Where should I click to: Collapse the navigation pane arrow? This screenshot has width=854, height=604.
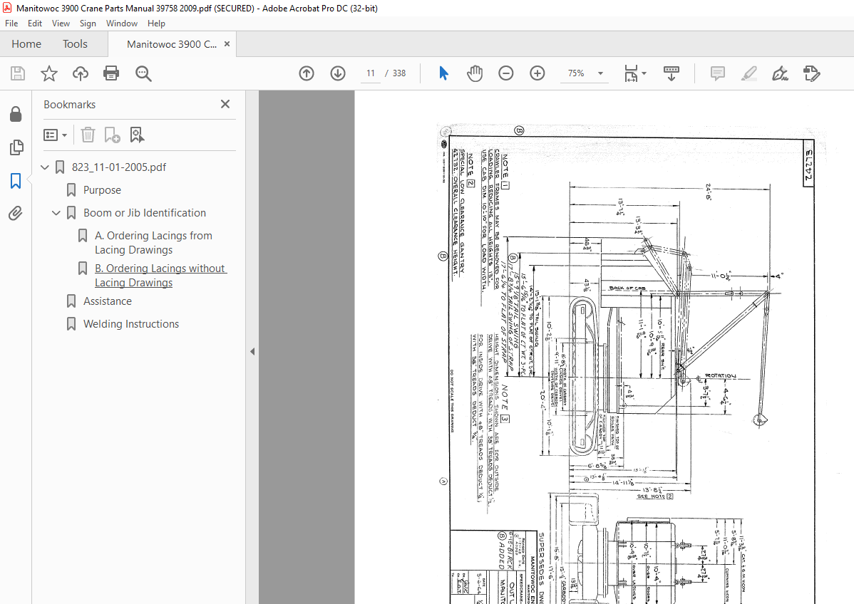coord(252,352)
